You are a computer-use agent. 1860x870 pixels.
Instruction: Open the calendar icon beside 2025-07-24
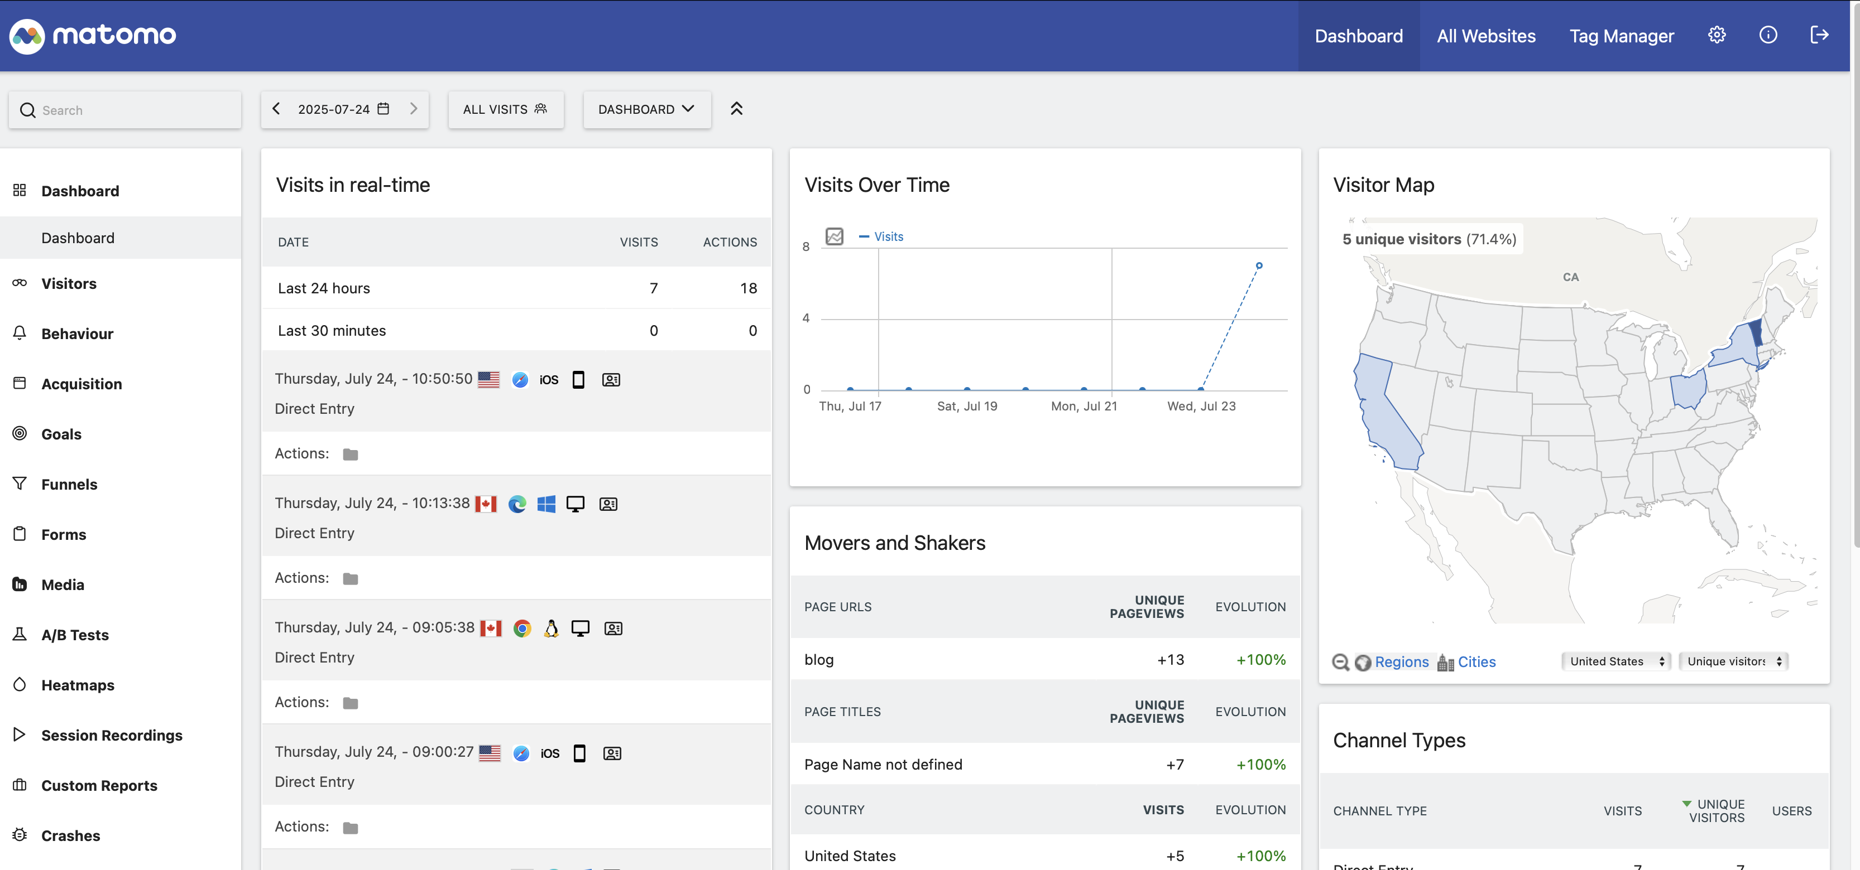384,109
